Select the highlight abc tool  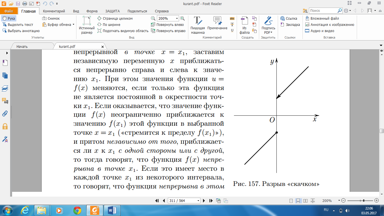pos(232,18)
